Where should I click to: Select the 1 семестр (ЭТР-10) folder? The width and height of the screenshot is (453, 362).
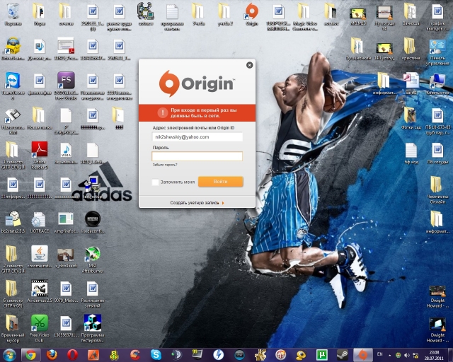tap(13, 155)
